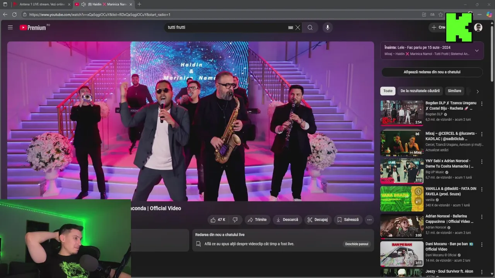The image size is (495, 278).
Task: Click the Deschide panoul button
Action: [x=357, y=244]
